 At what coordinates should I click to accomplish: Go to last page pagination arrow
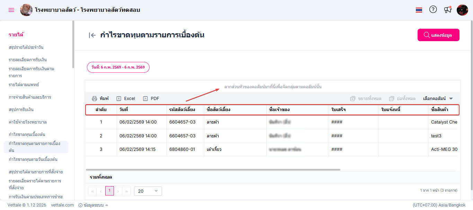pyautogui.click(x=126, y=191)
